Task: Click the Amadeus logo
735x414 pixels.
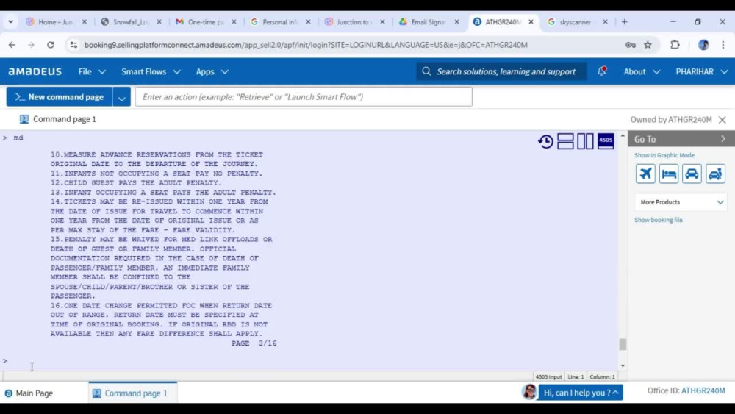Action: coord(35,71)
